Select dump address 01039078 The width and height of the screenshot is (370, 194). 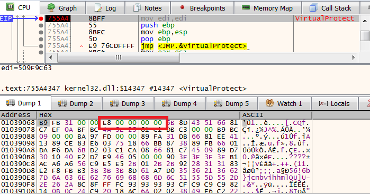(18, 130)
